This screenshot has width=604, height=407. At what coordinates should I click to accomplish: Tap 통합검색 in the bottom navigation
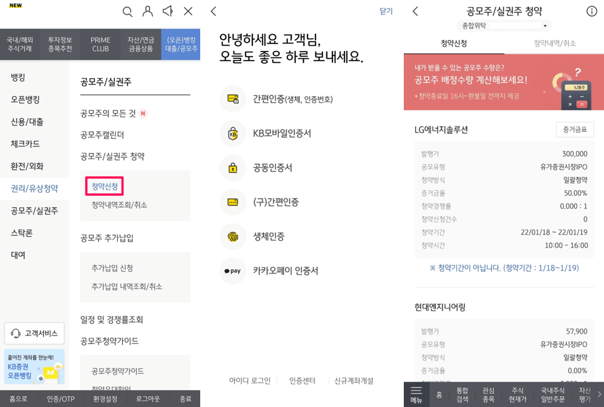(x=462, y=395)
